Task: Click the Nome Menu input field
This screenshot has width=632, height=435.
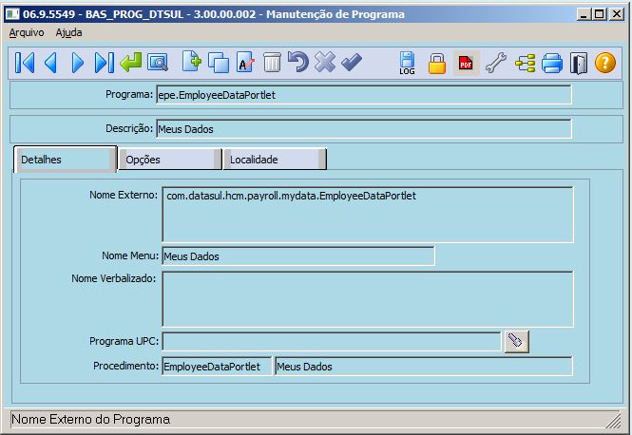Action: (x=298, y=256)
